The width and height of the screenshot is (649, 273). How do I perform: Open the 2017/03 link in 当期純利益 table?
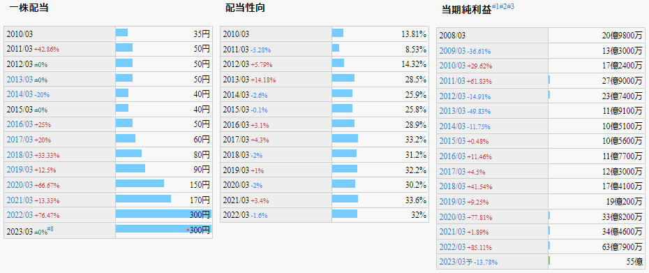(452, 172)
